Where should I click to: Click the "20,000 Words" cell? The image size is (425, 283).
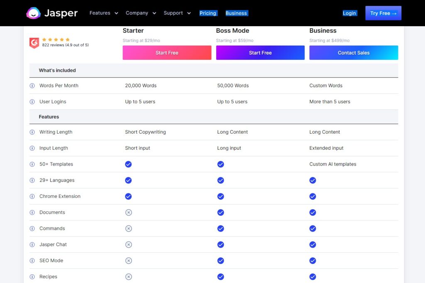(x=141, y=85)
